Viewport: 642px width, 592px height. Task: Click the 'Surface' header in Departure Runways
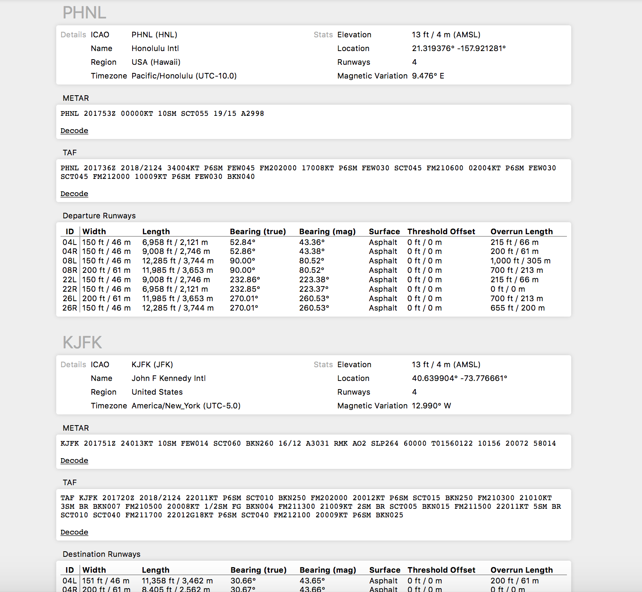click(385, 232)
